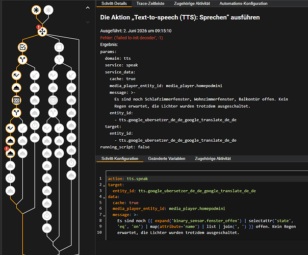
Task: Click the entity_id line in the code editor
Action: point(184,191)
